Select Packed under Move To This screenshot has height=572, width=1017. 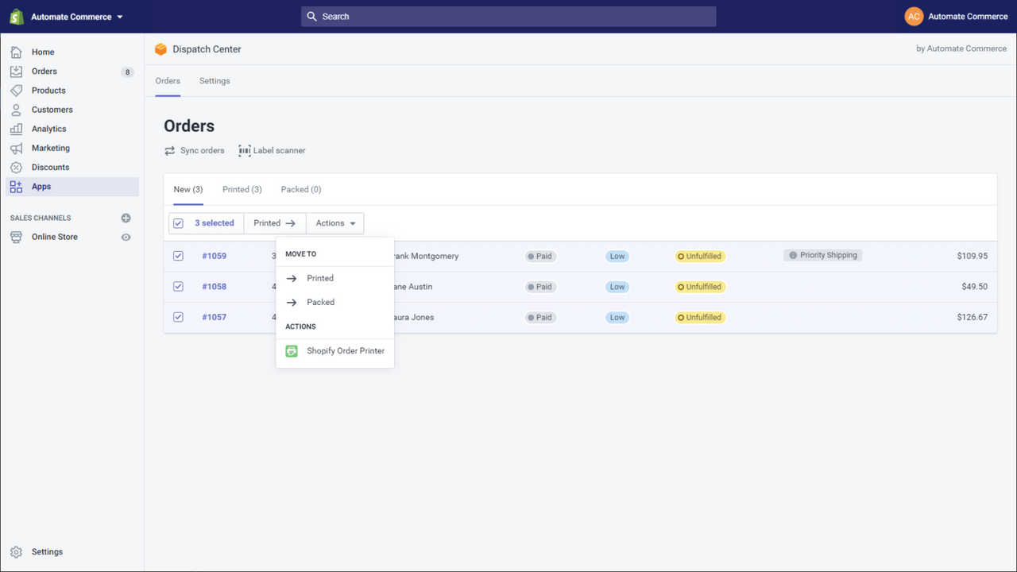pos(321,302)
